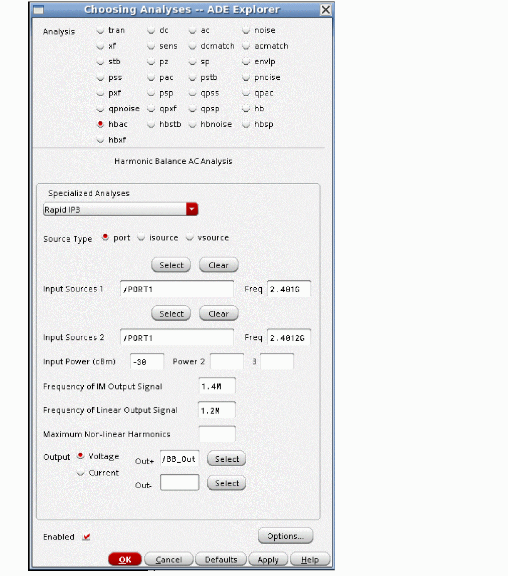Click Maximum Non-linear Harmonics field

click(x=217, y=434)
